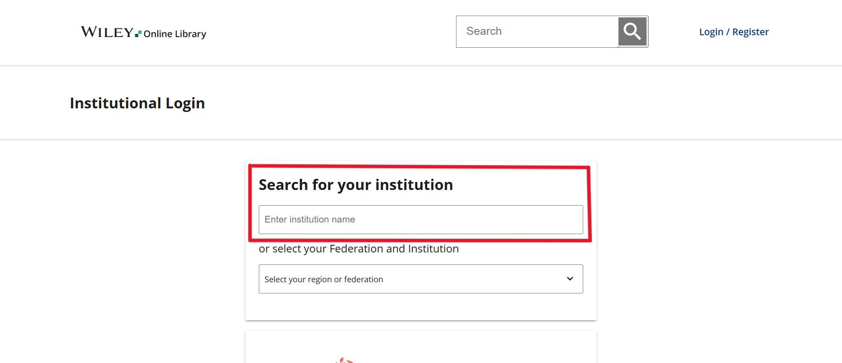Expand the region or federation chevron arrow
Image resolution: width=842 pixels, height=363 pixels.
coord(570,279)
